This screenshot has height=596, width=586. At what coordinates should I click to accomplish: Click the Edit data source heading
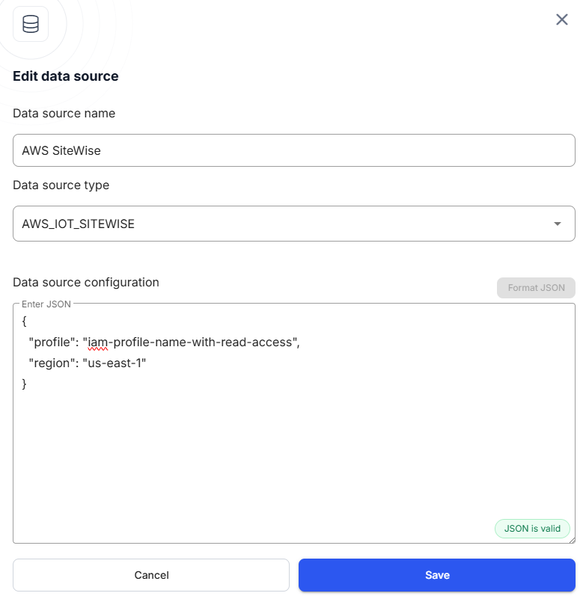tap(66, 76)
